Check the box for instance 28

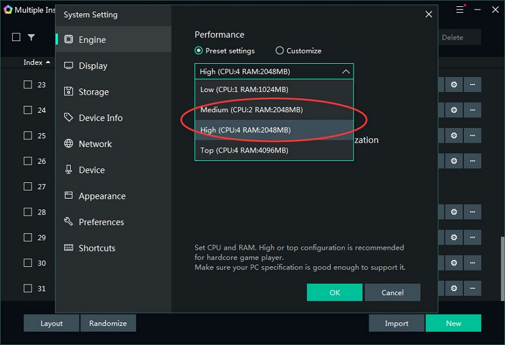(28, 212)
